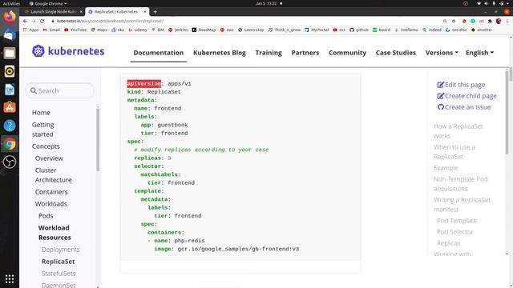Go back with browser back arrow
The width and height of the screenshot is (513, 288).
pyautogui.click(x=25, y=21)
